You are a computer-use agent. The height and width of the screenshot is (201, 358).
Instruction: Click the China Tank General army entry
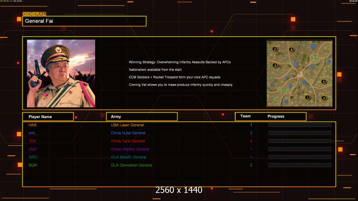[128, 141]
